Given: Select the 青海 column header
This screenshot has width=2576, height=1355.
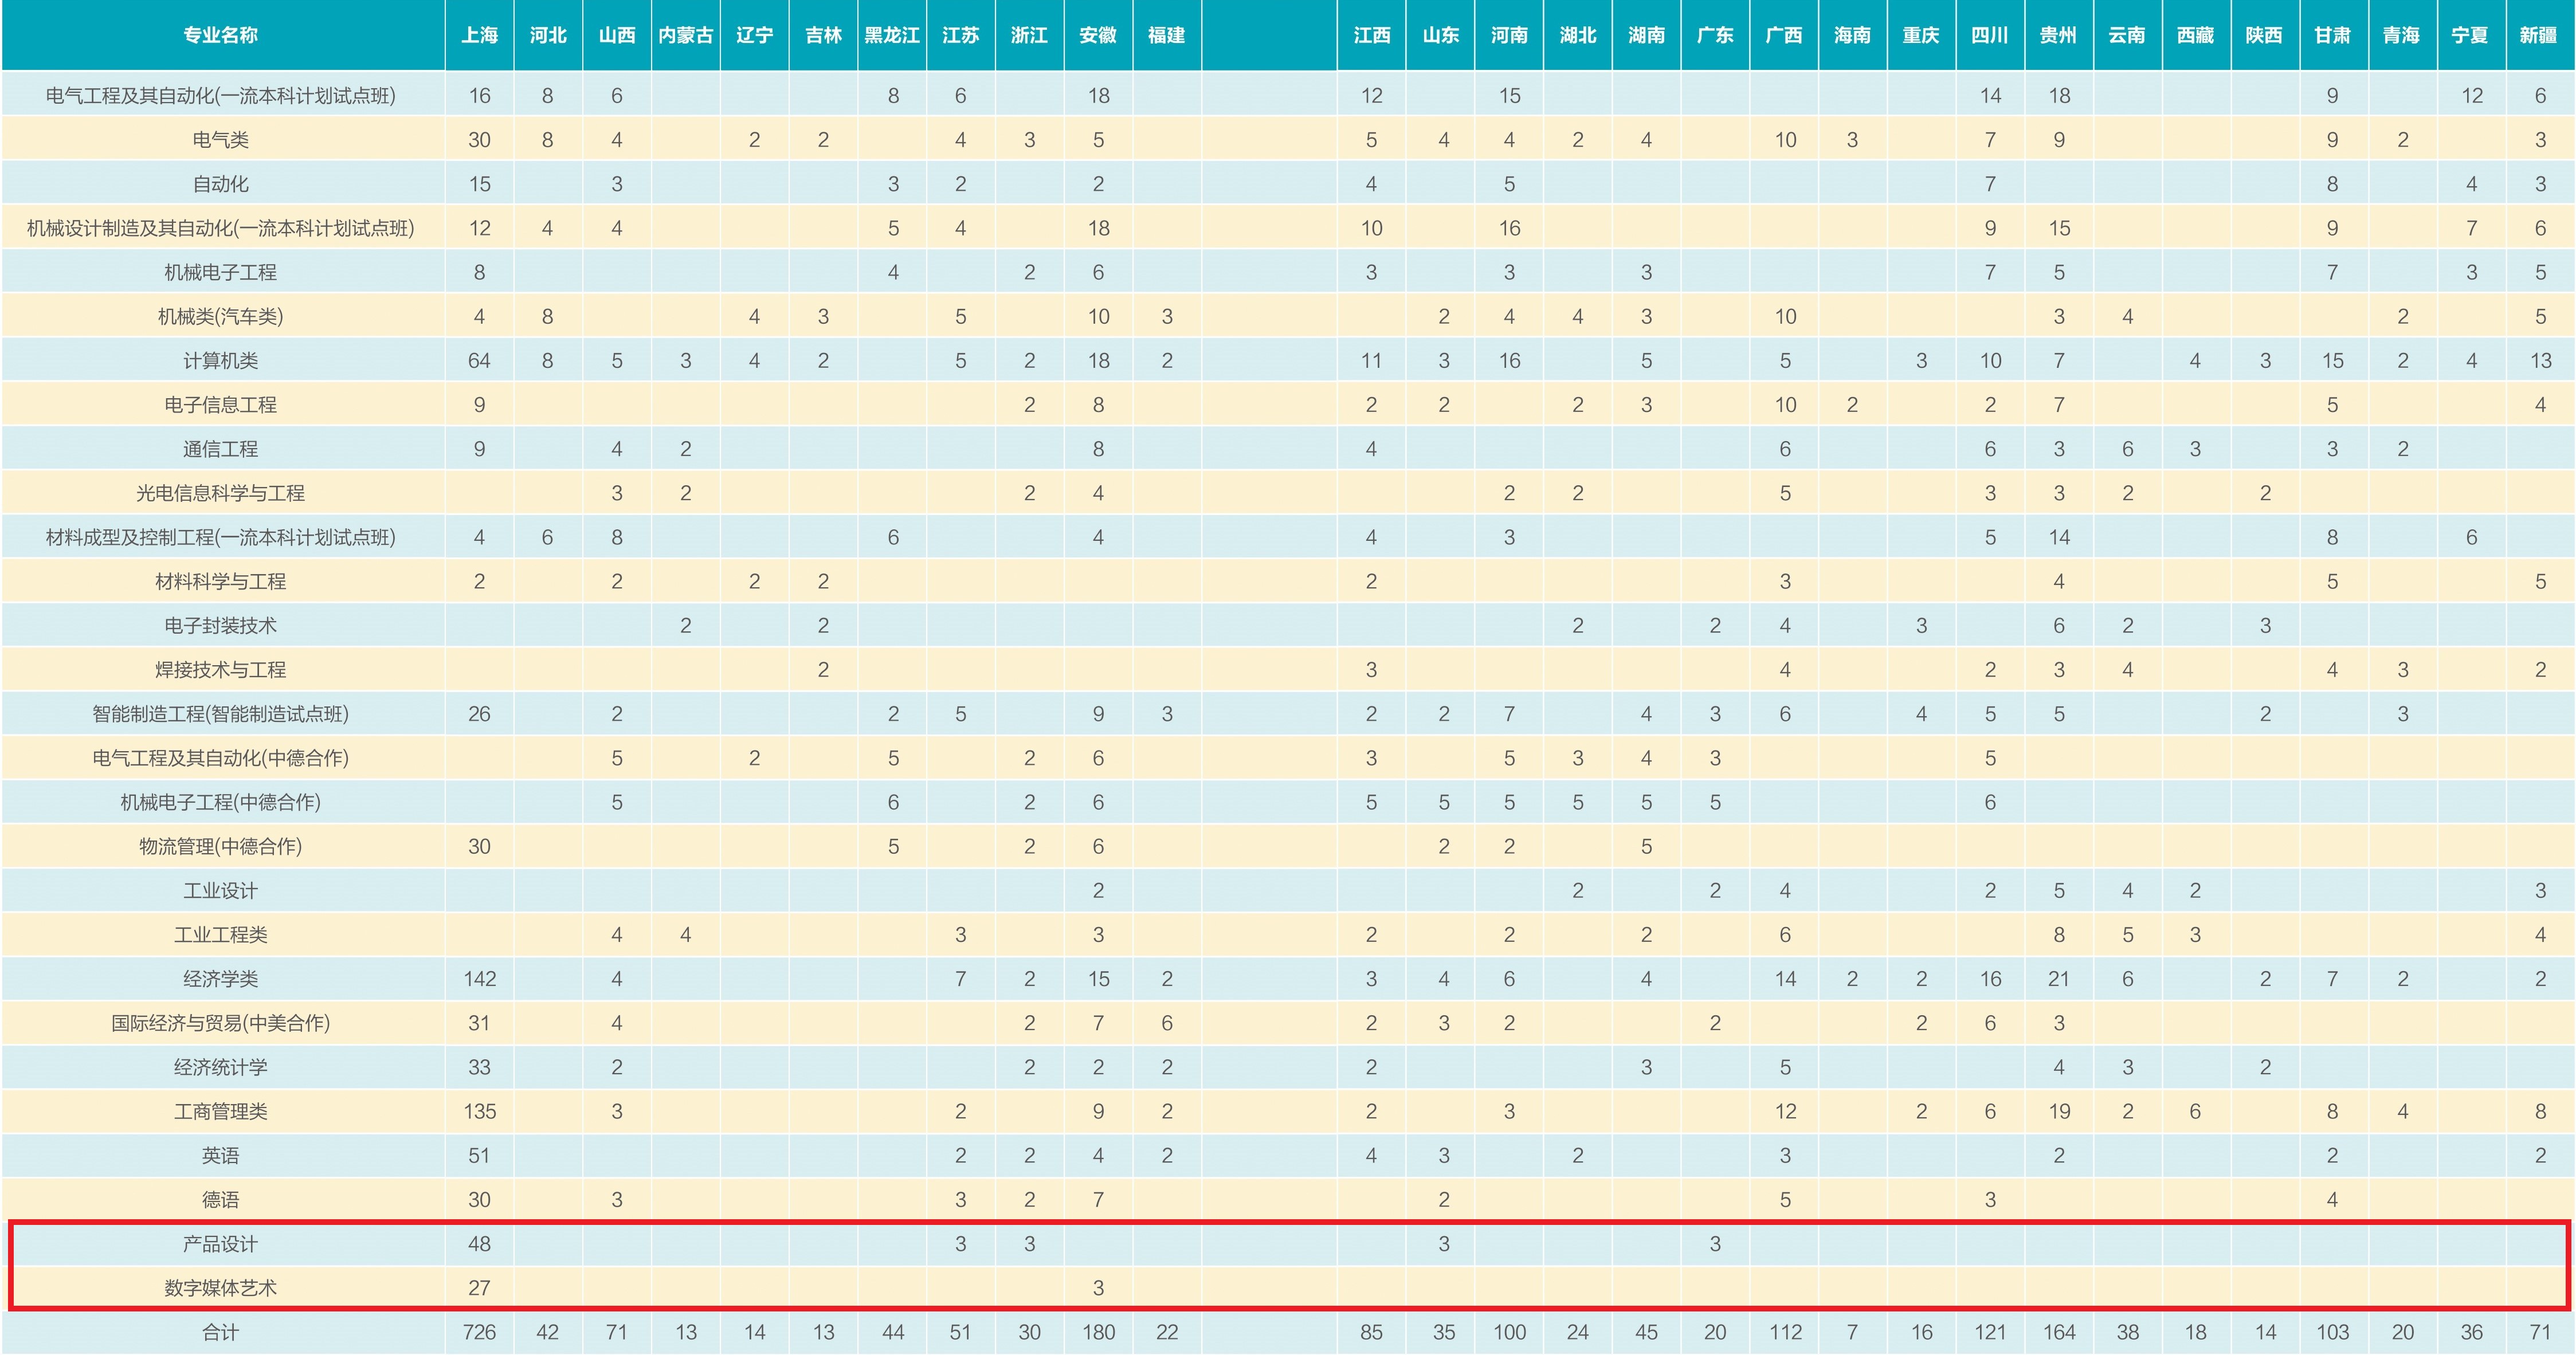Looking at the screenshot, I should pyautogui.click(x=2402, y=35).
